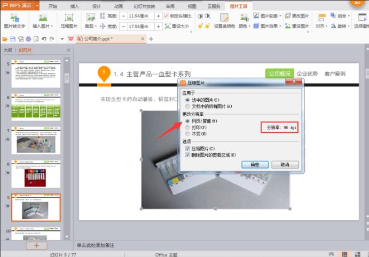The image size is (369, 257).
Task: Click the 压缩图片 compress picture ribbon icon
Action: (x=69, y=18)
